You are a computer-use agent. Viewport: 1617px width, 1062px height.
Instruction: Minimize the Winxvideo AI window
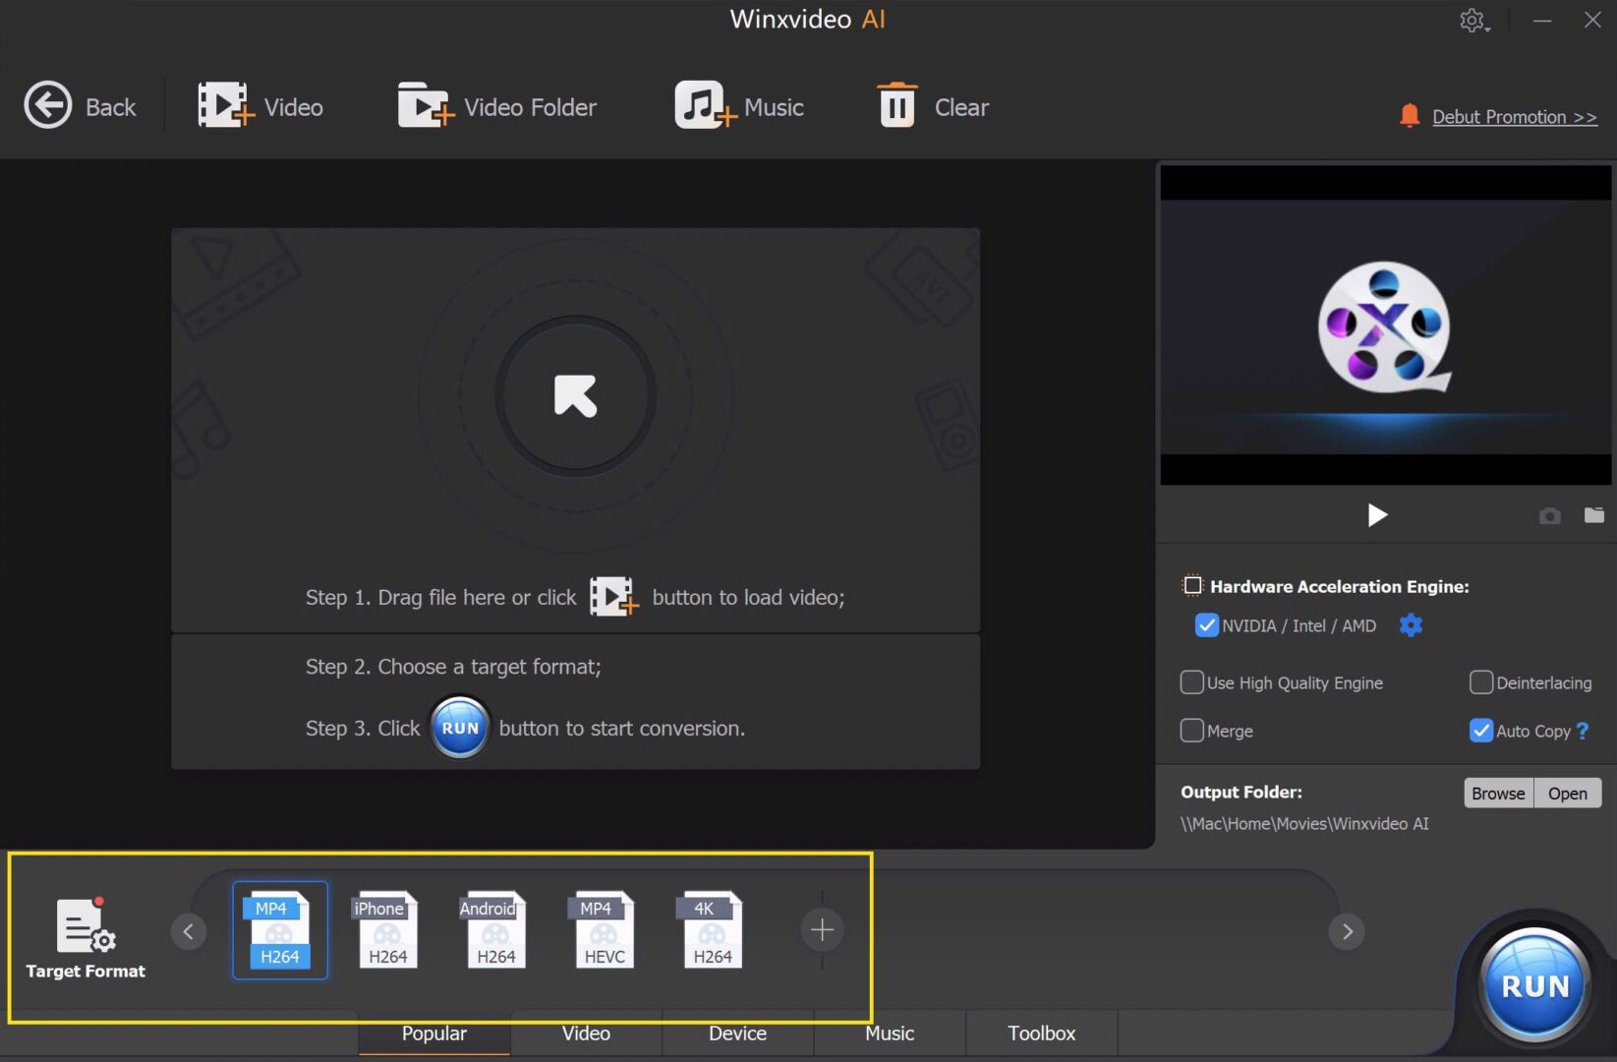coord(1542,21)
